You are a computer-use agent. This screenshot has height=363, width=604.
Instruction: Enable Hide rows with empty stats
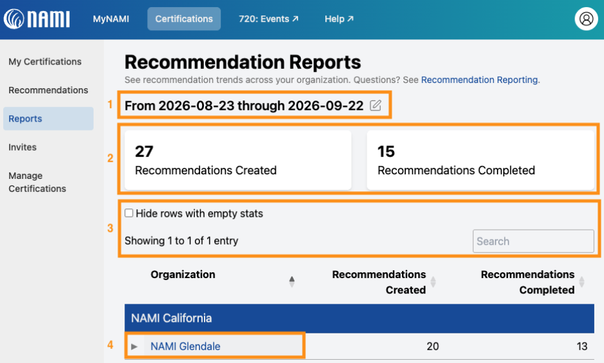point(129,213)
